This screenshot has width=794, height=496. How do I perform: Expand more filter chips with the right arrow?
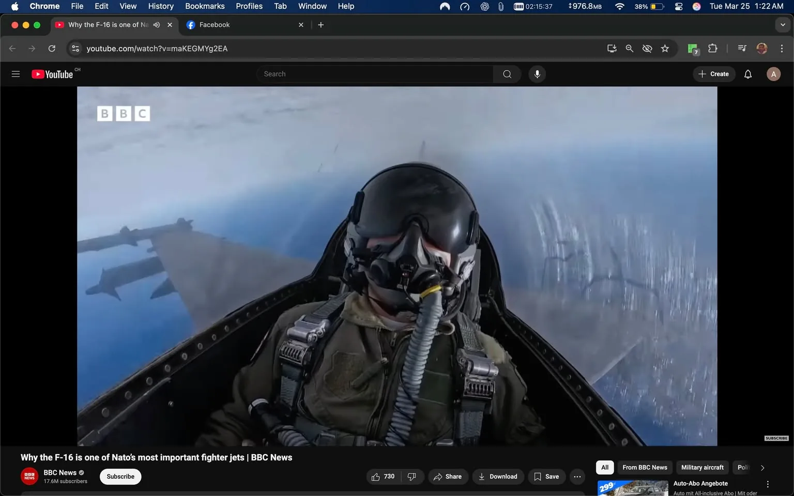click(762, 467)
